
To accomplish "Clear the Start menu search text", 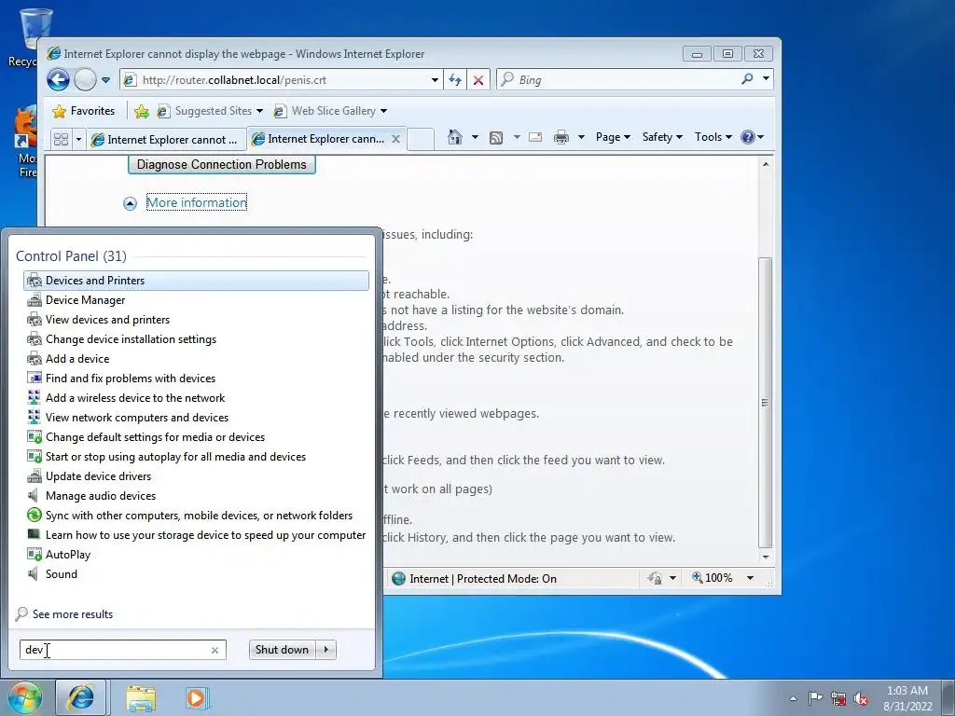I will (215, 650).
